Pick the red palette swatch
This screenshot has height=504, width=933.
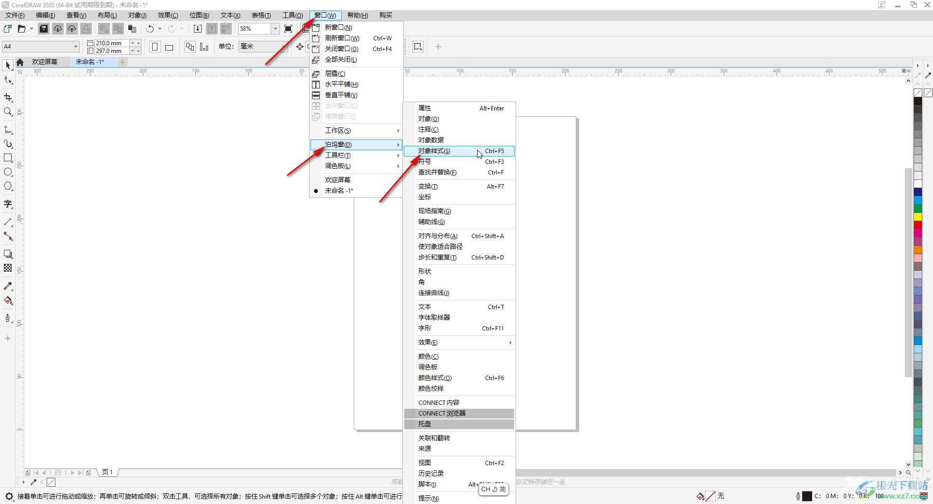coord(918,225)
